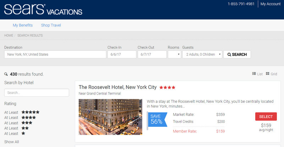Switch to Grid view

tap(271, 74)
